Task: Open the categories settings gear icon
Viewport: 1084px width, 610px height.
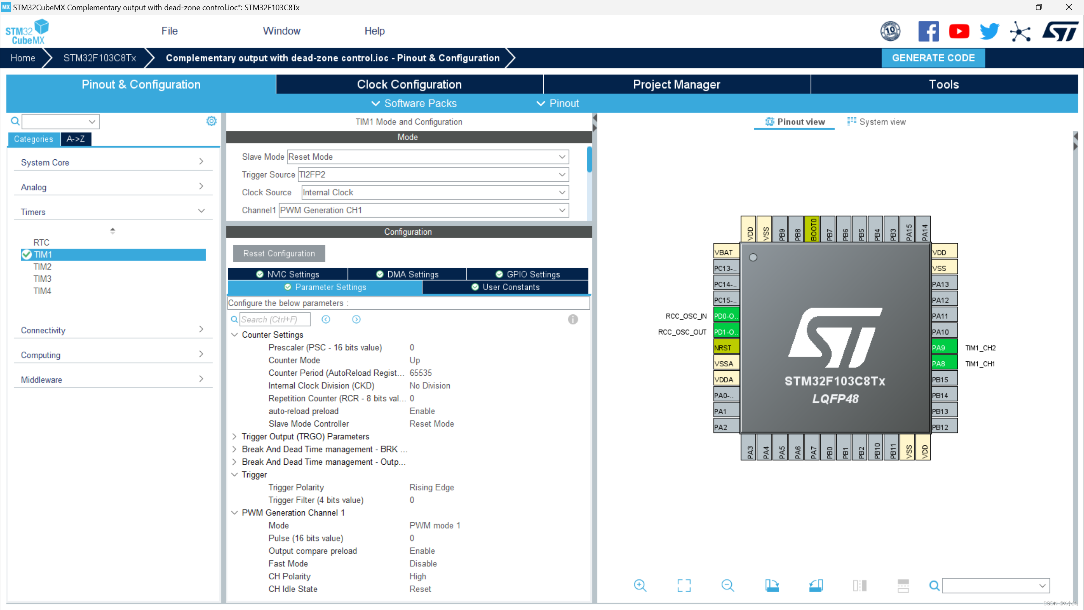Action: coord(211,121)
